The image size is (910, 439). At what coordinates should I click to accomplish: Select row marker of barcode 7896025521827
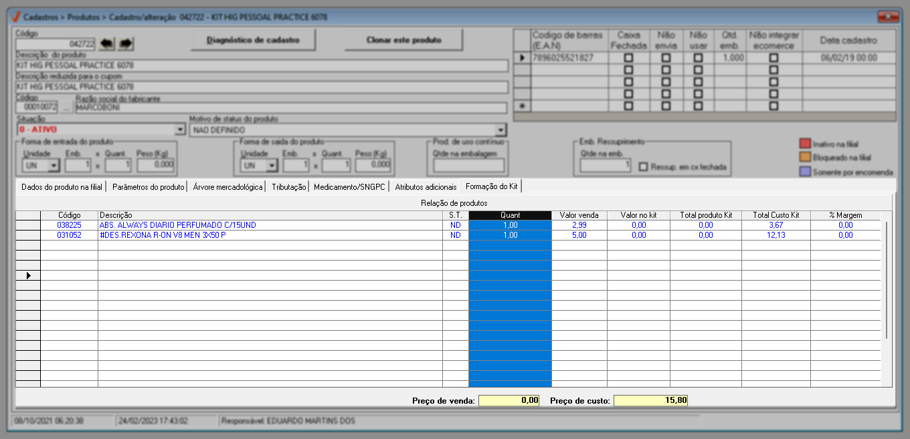[x=522, y=58]
